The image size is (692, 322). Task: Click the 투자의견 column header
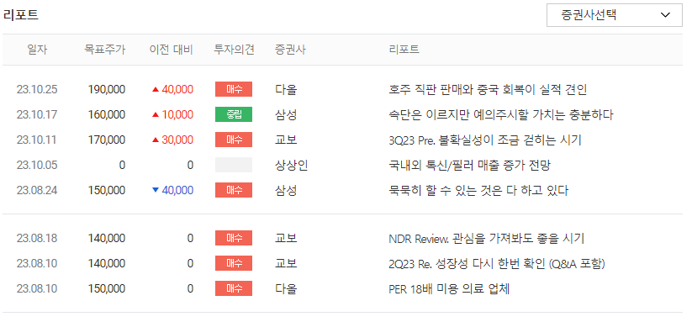pyautogui.click(x=234, y=50)
